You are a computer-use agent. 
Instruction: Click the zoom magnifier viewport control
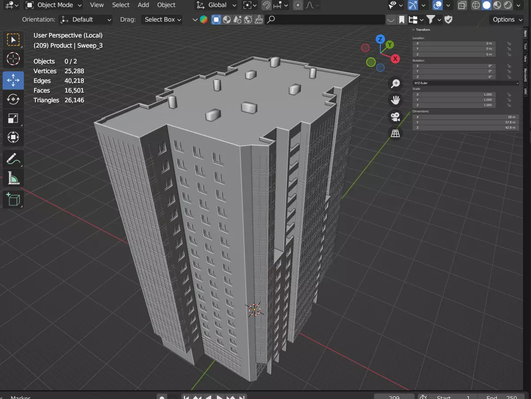[x=395, y=84]
